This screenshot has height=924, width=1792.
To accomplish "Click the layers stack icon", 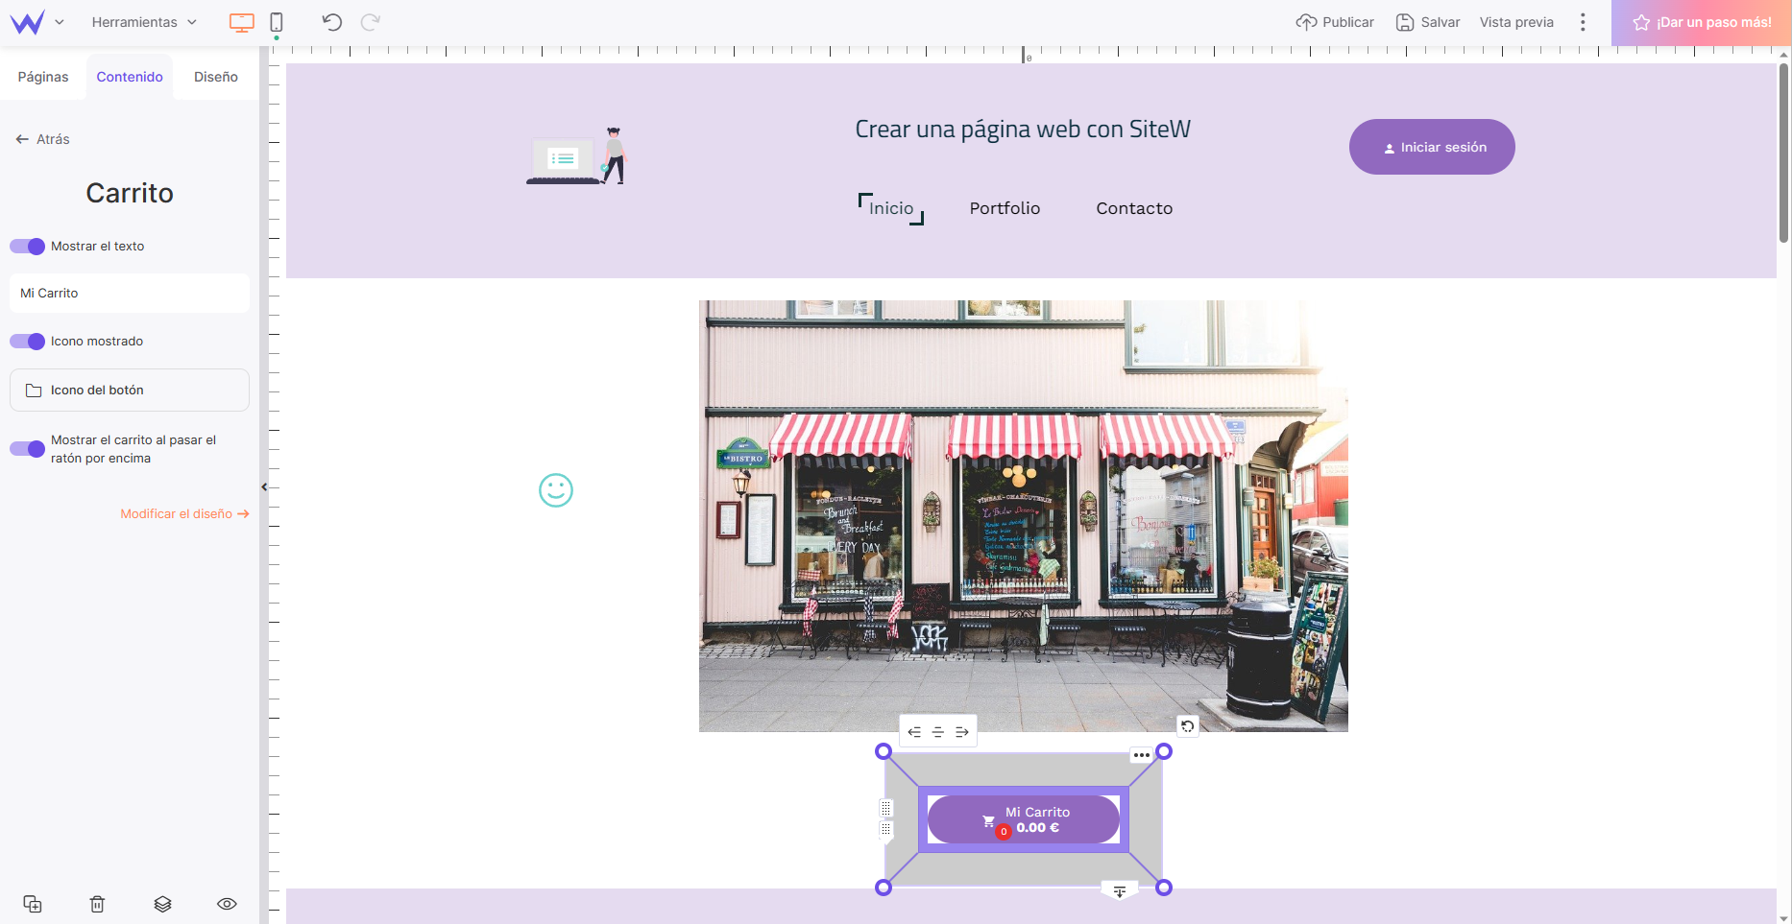I will pyautogui.click(x=162, y=904).
